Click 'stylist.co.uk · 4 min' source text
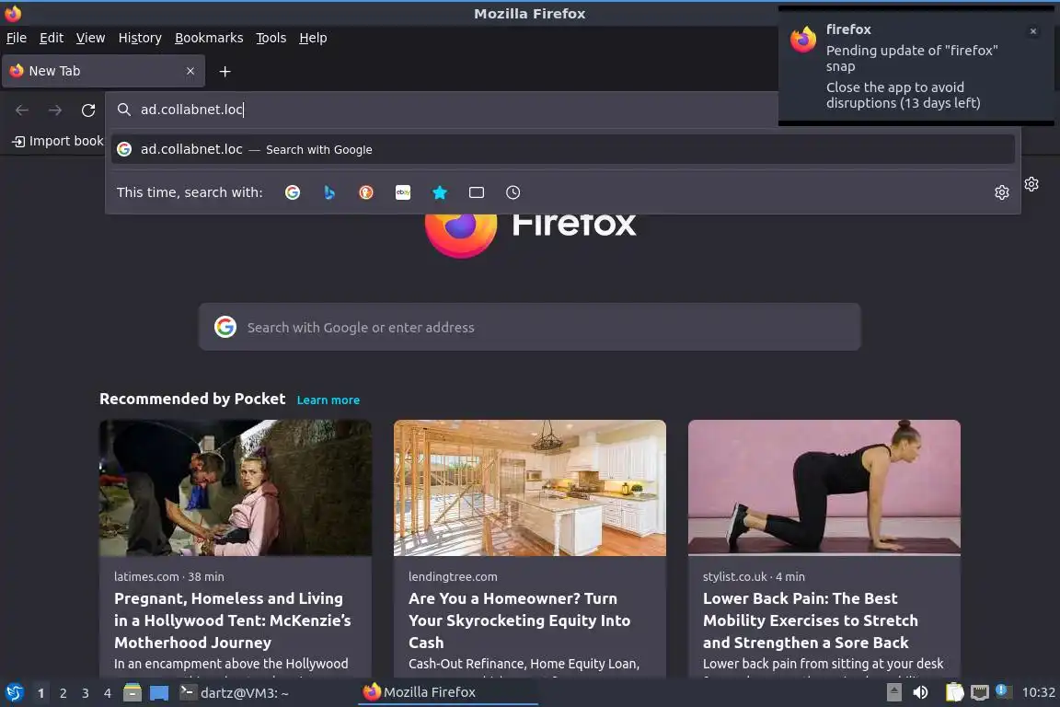The height and width of the screenshot is (707, 1060). click(754, 577)
